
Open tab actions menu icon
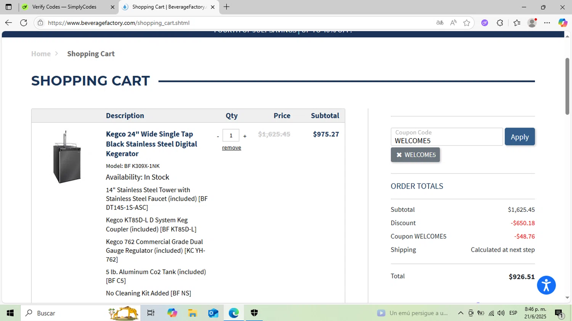8,7
